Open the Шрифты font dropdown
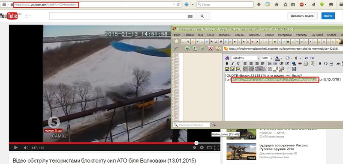 tap(246, 58)
